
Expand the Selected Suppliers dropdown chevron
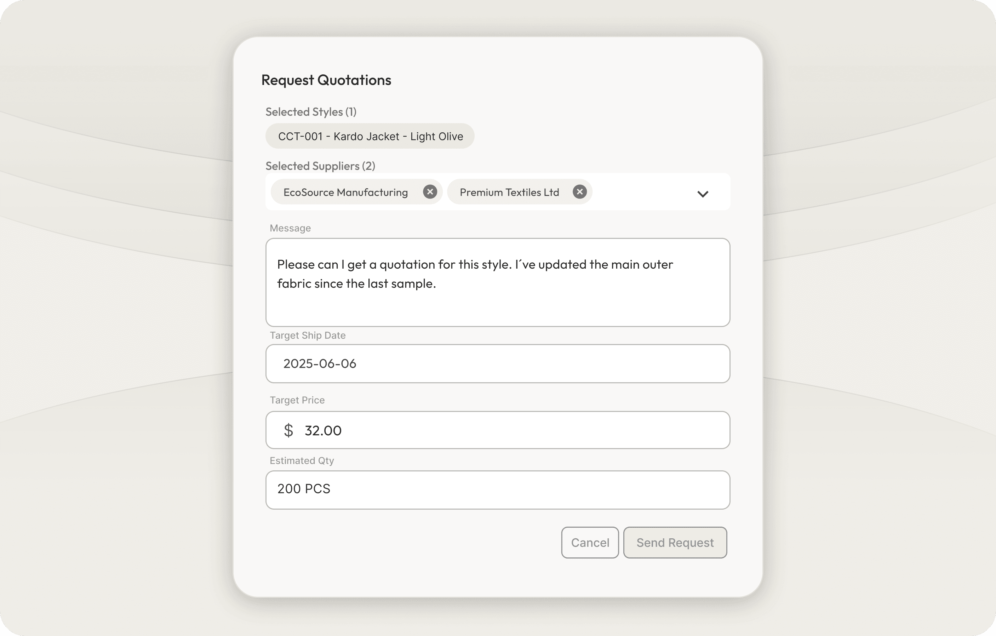pyautogui.click(x=702, y=194)
